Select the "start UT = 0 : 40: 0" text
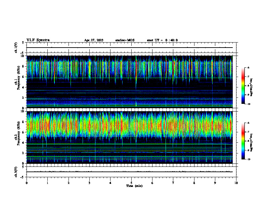 tap(162, 40)
